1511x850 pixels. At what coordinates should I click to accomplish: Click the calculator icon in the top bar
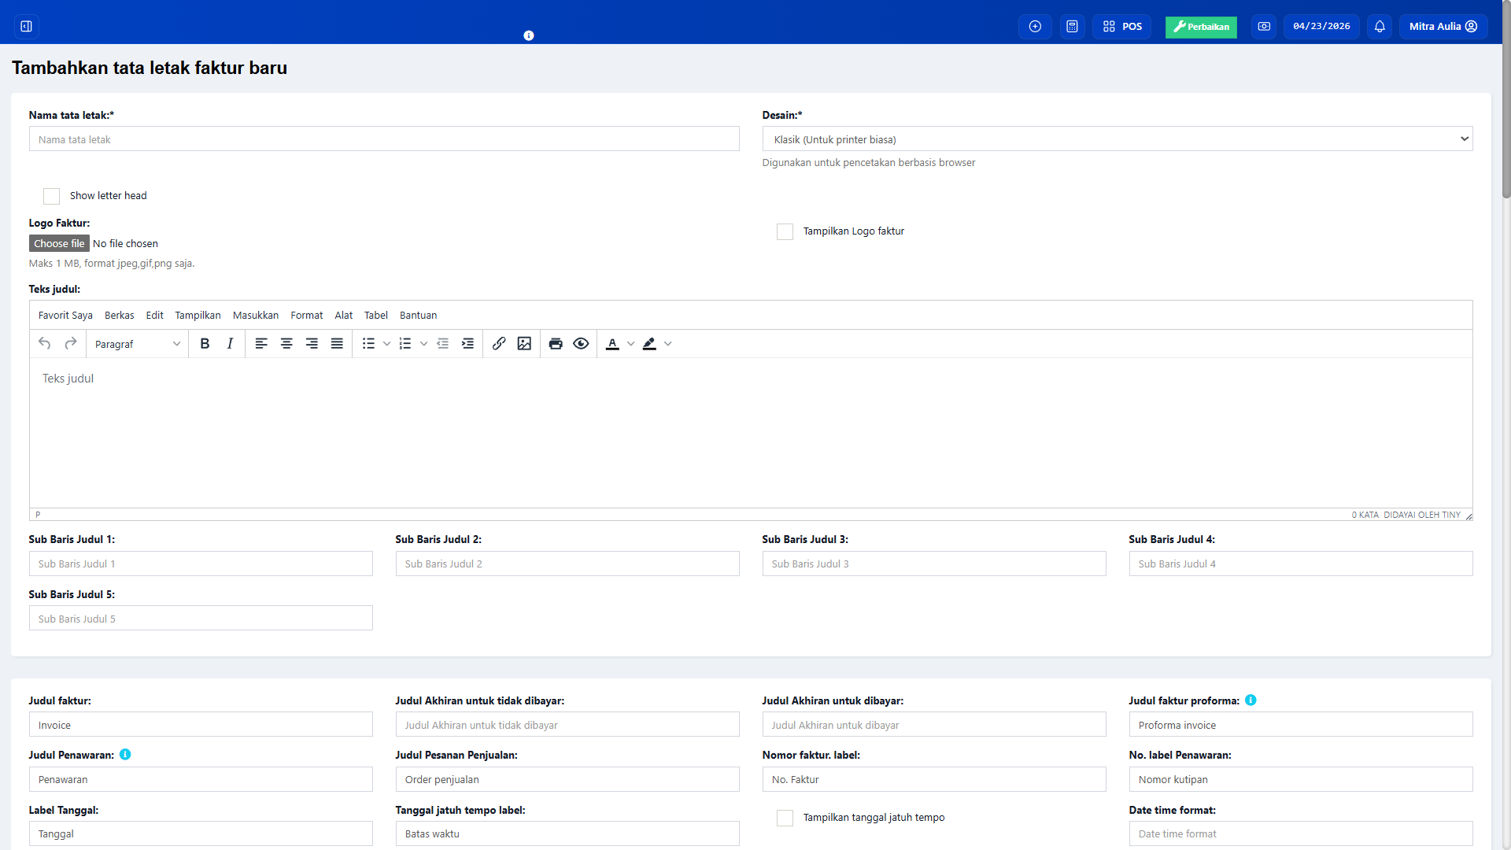pyautogui.click(x=1072, y=27)
